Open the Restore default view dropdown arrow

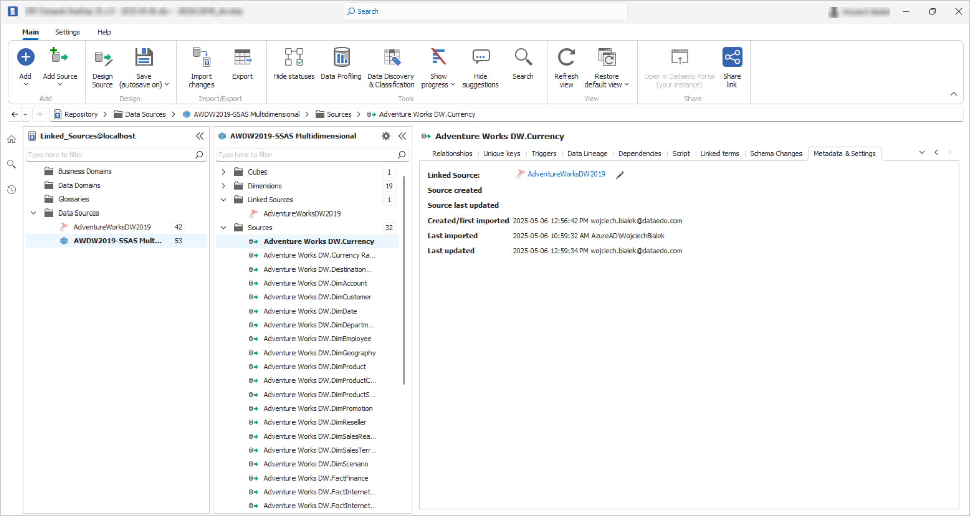coord(627,85)
